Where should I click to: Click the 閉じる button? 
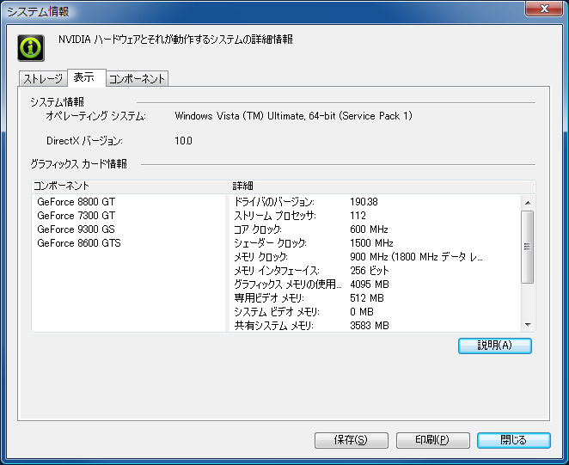(x=513, y=440)
